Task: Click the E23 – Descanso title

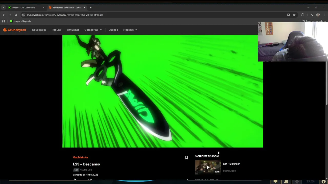Action: 86,164
